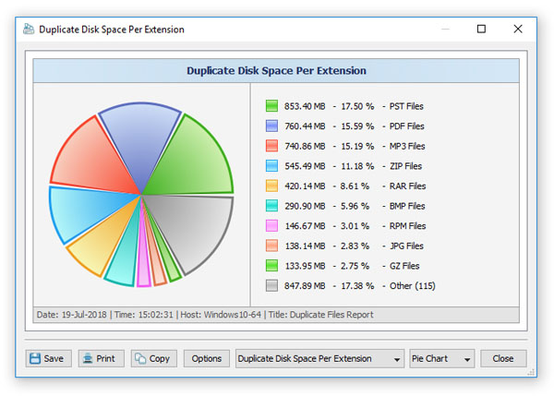
Task: Click the chart heading 'Duplicate Disk Space Per Extension'
Action: click(x=276, y=71)
